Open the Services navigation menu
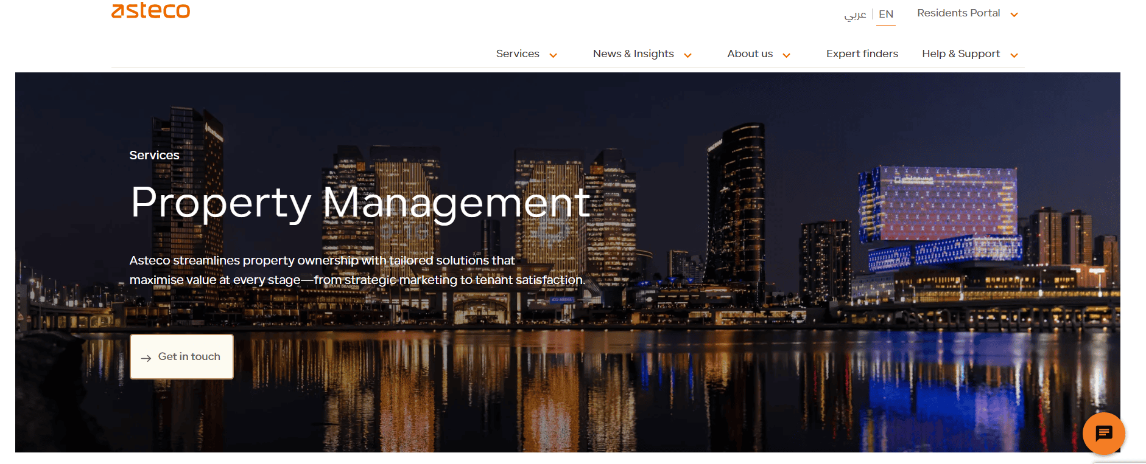This screenshot has width=1146, height=464. click(x=518, y=54)
